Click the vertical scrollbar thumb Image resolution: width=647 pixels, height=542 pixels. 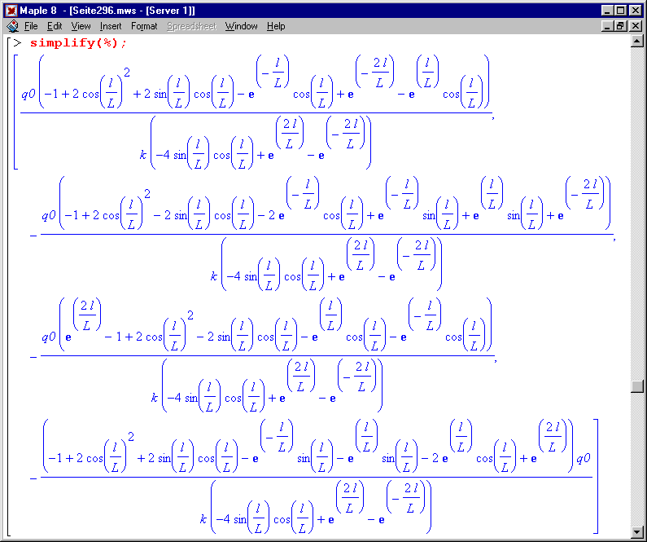tap(636, 387)
